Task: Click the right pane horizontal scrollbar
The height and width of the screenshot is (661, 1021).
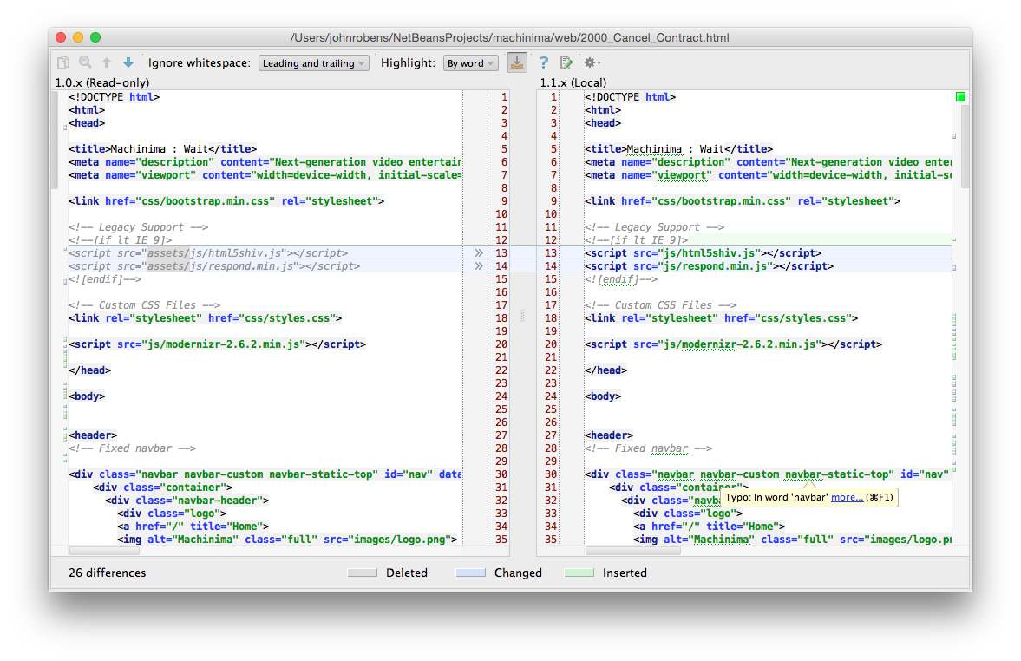Action: click(633, 551)
